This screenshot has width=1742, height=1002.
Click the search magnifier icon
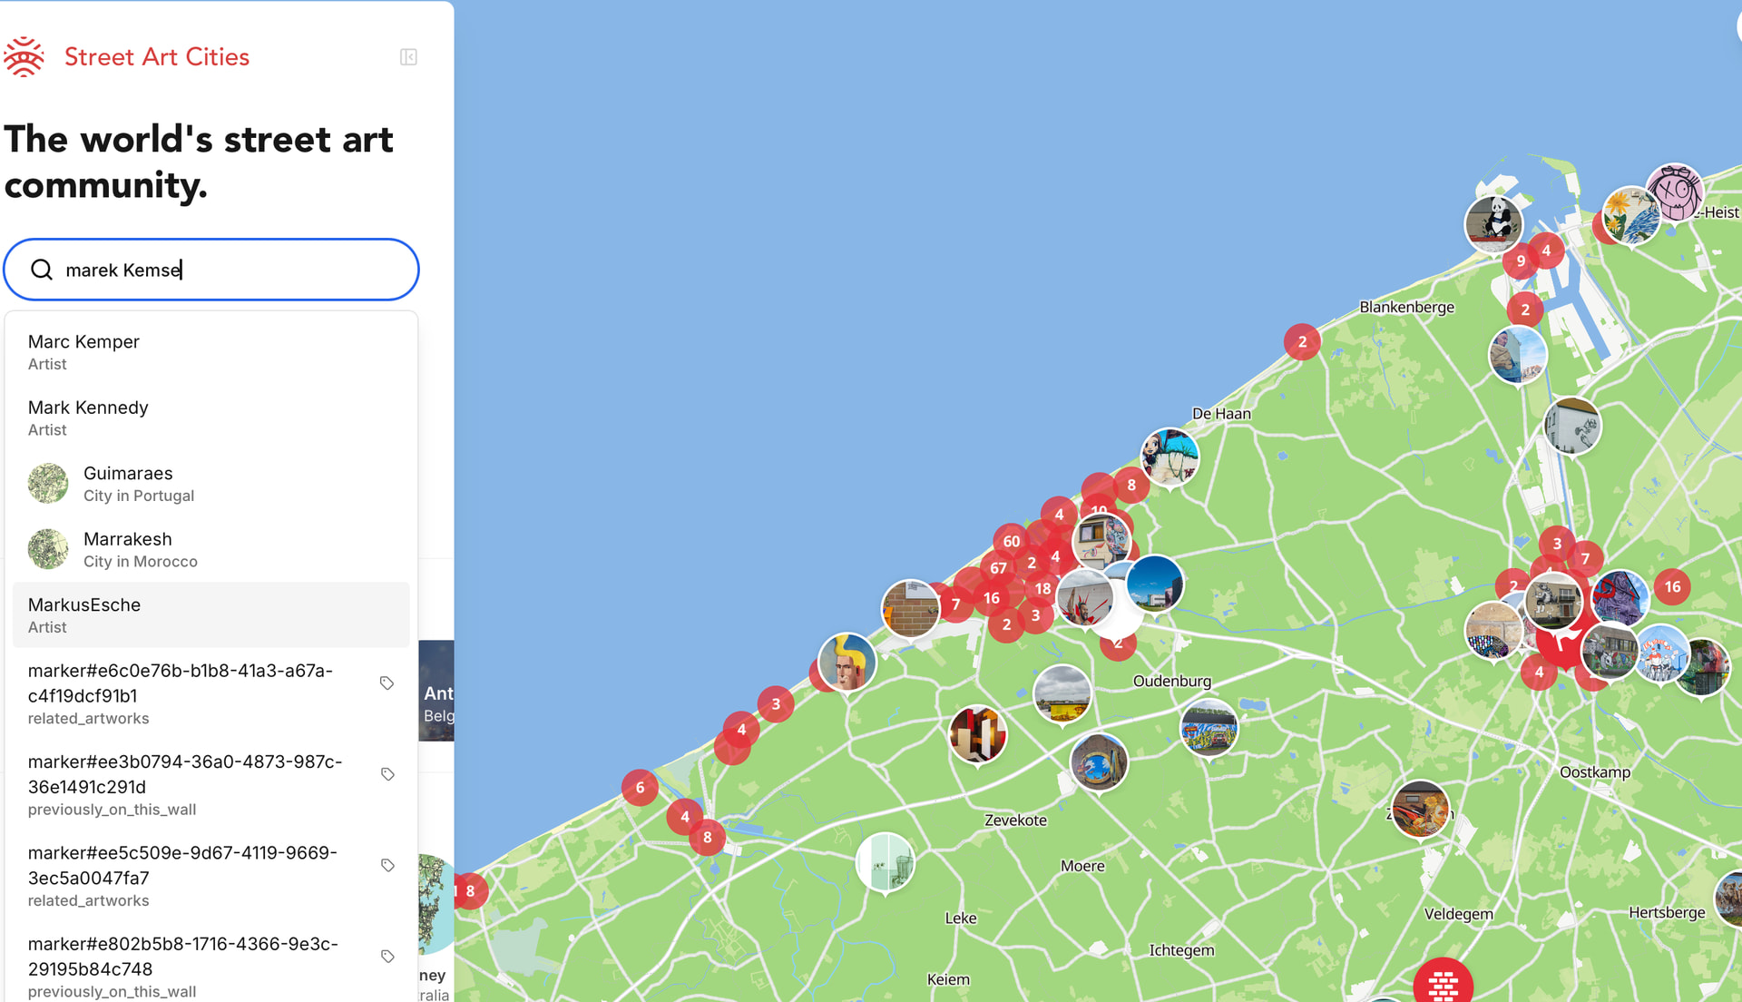(42, 270)
